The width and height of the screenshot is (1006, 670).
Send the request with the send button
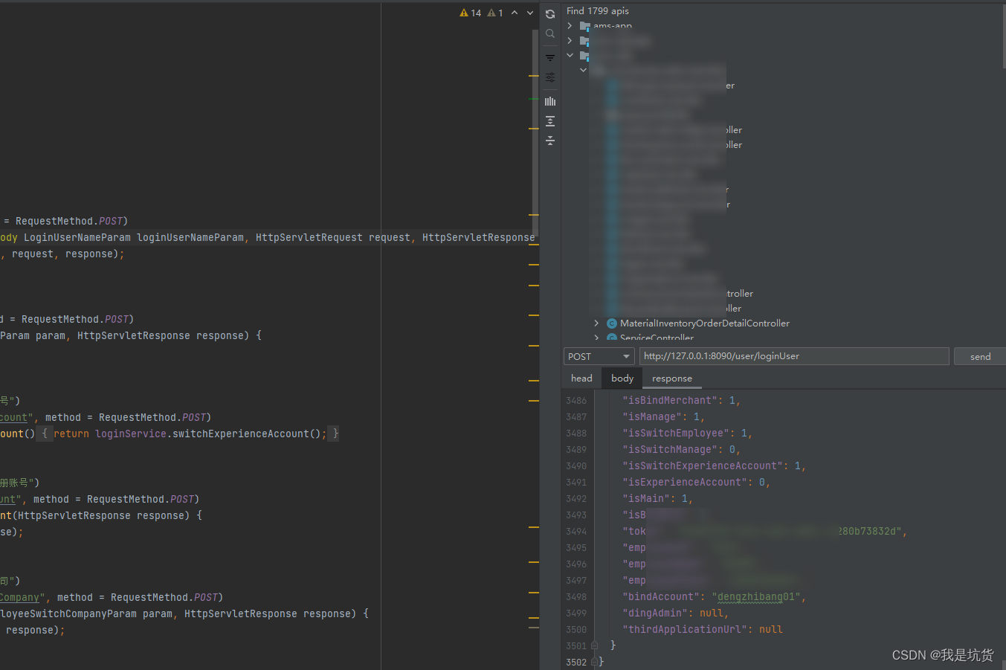click(980, 356)
